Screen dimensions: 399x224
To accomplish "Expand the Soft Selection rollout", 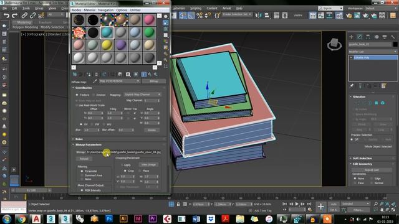I will pos(373,158).
